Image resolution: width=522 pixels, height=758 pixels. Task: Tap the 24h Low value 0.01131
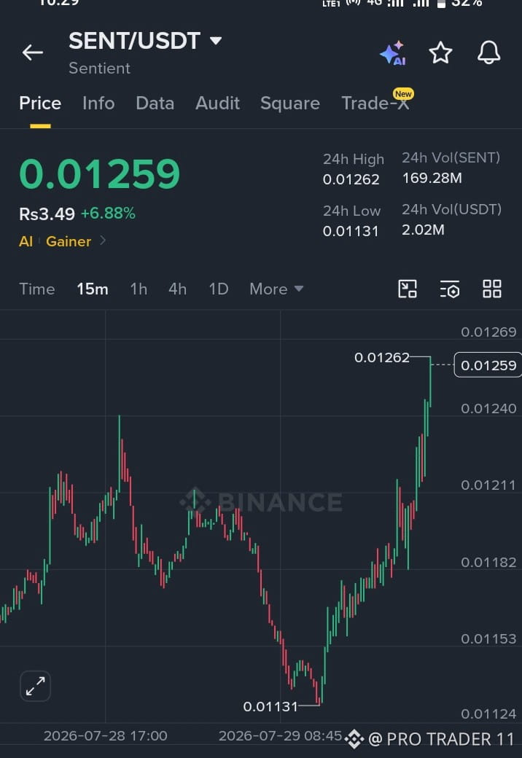[351, 231]
